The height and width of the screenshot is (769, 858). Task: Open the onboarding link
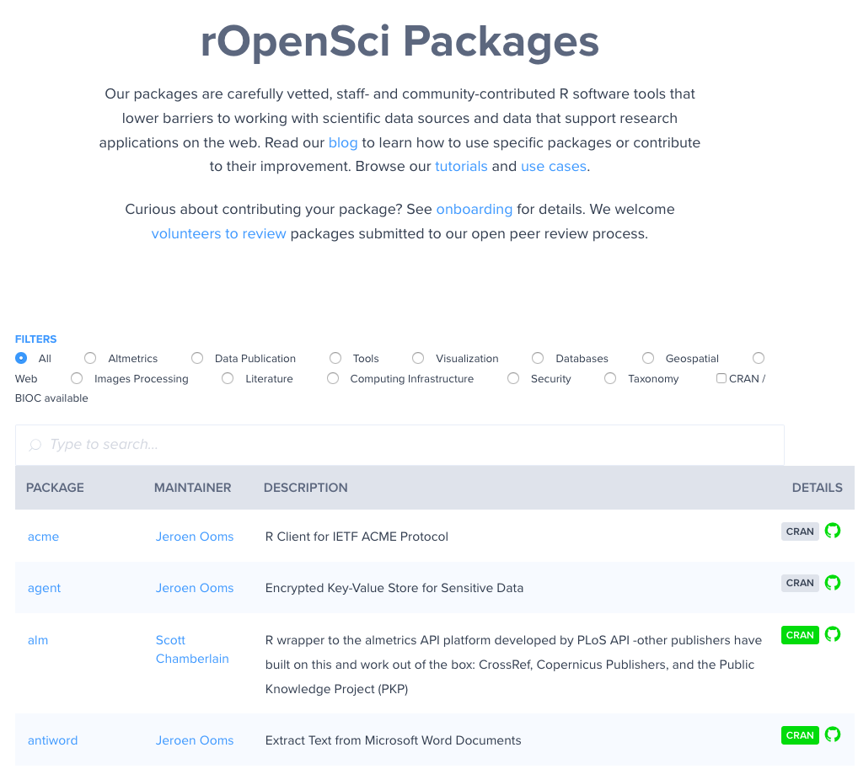pos(475,210)
